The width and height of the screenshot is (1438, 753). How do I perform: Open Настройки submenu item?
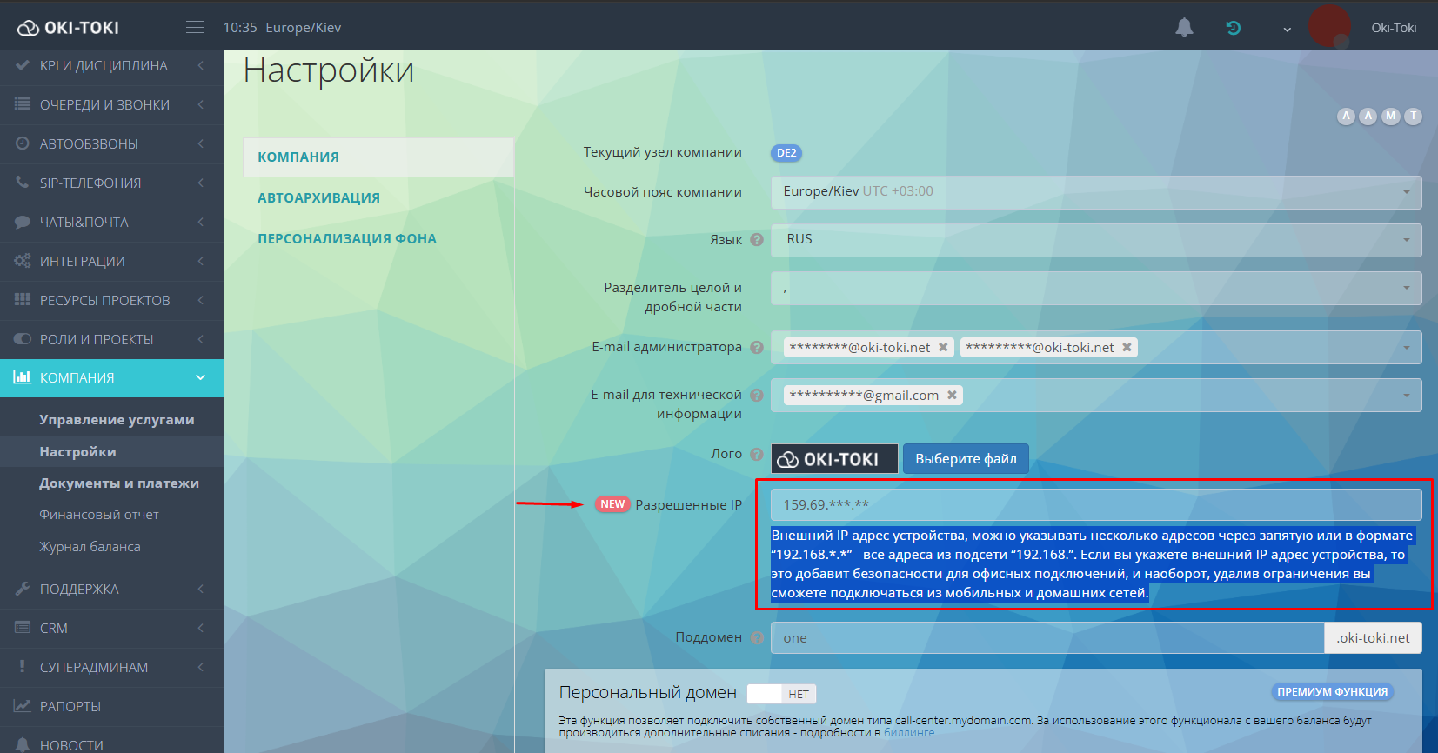point(77,452)
